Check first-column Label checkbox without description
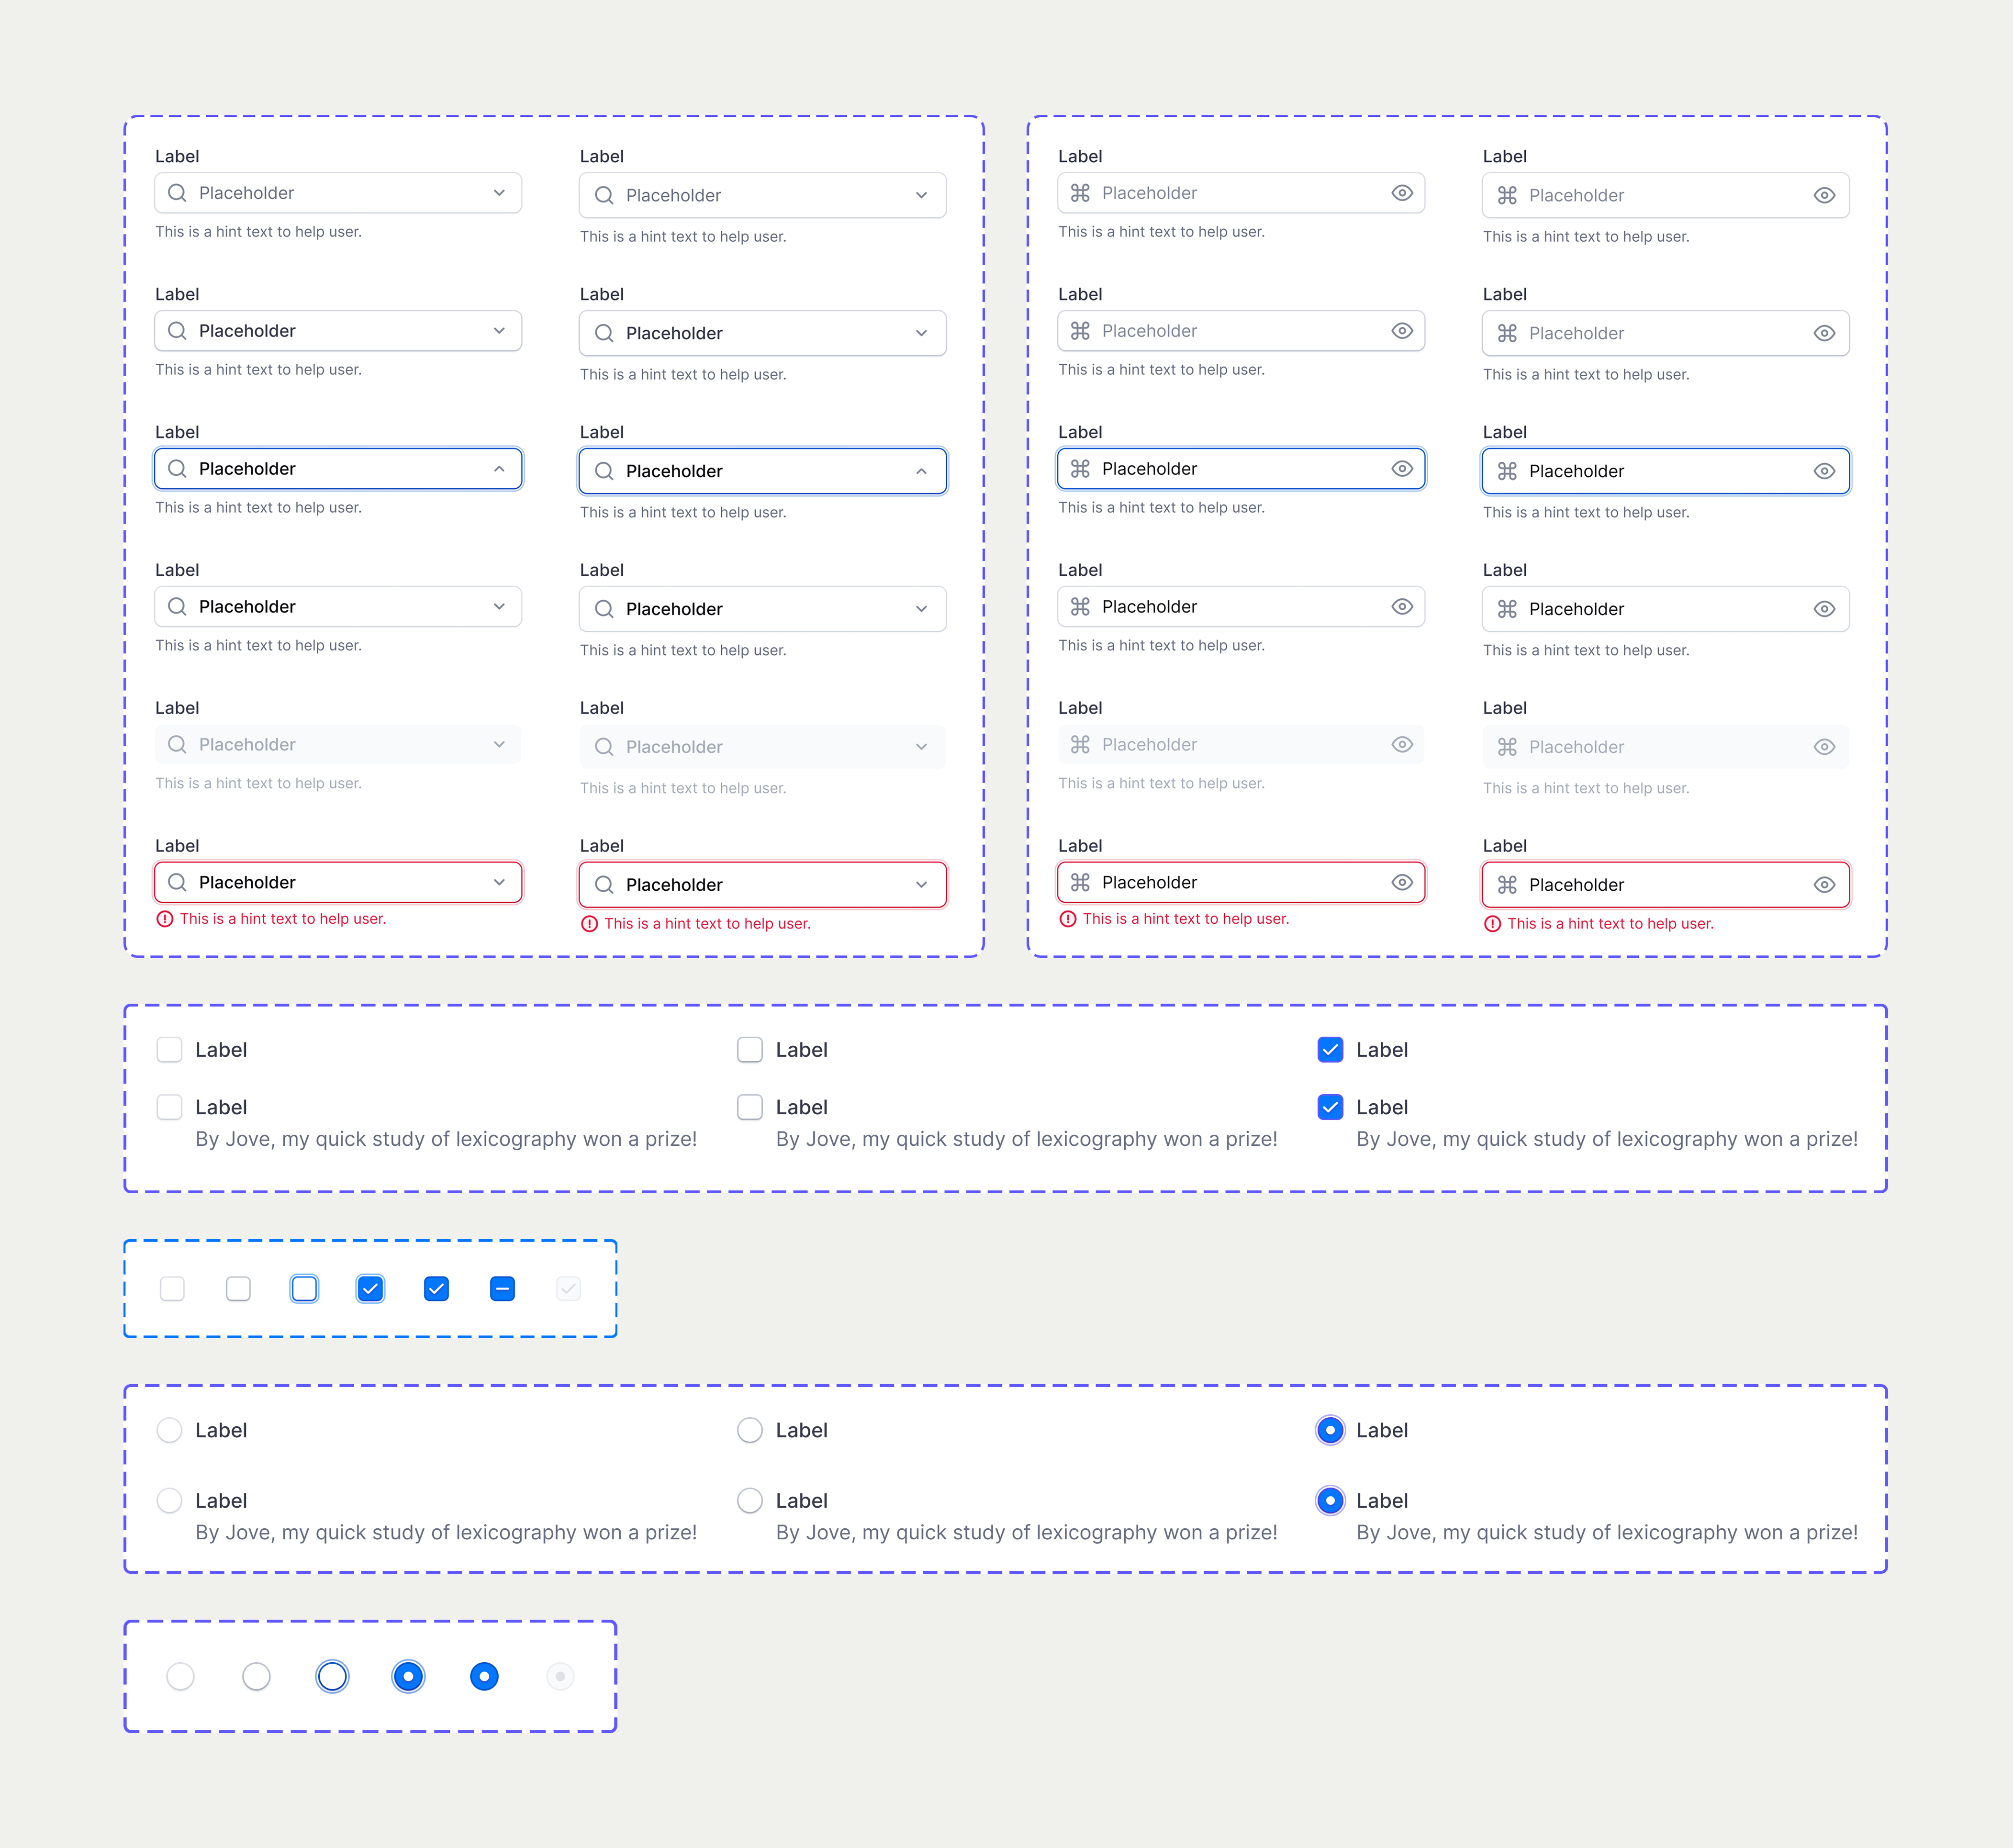This screenshot has width=2013, height=1848. (x=169, y=1050)
